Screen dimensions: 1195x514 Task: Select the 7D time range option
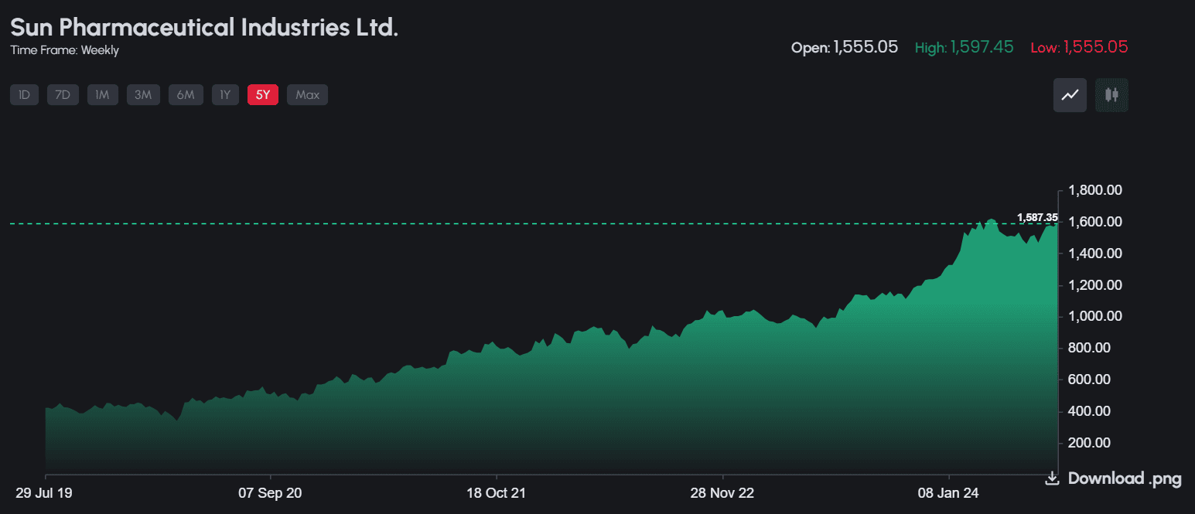(62, 94)
